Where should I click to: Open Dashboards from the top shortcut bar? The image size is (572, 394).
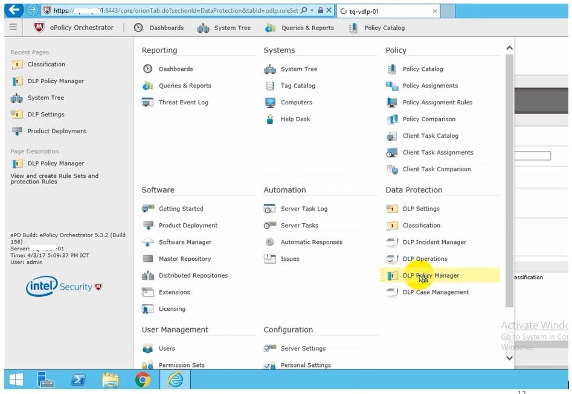159,28
